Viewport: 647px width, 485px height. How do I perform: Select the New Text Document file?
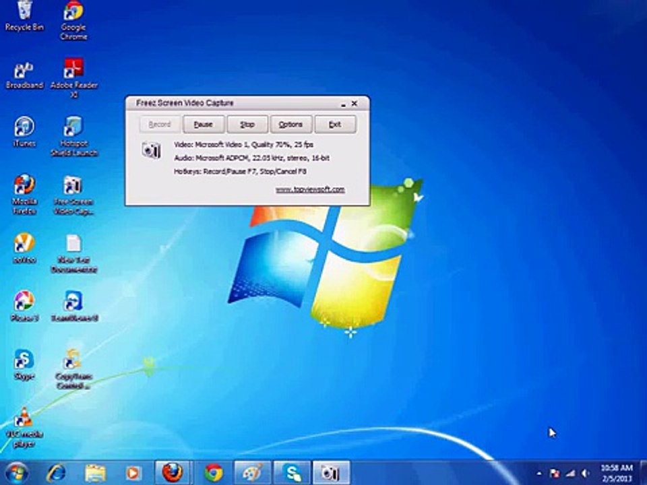click(74, 254)
